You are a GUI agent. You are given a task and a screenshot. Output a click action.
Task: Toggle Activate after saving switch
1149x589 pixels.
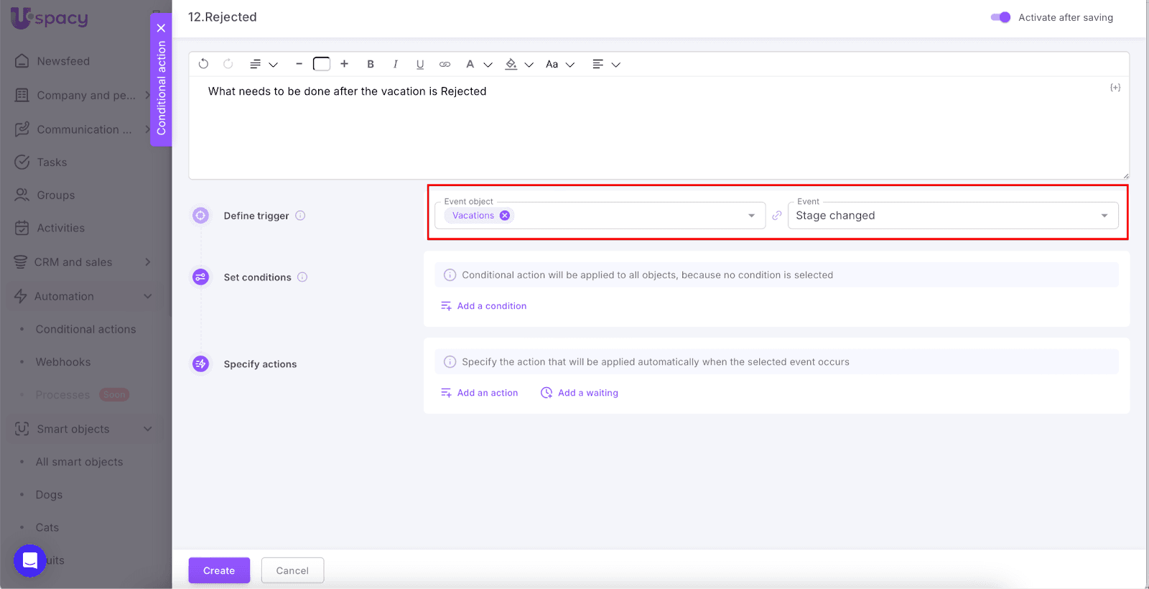[x=1000, y=17]
